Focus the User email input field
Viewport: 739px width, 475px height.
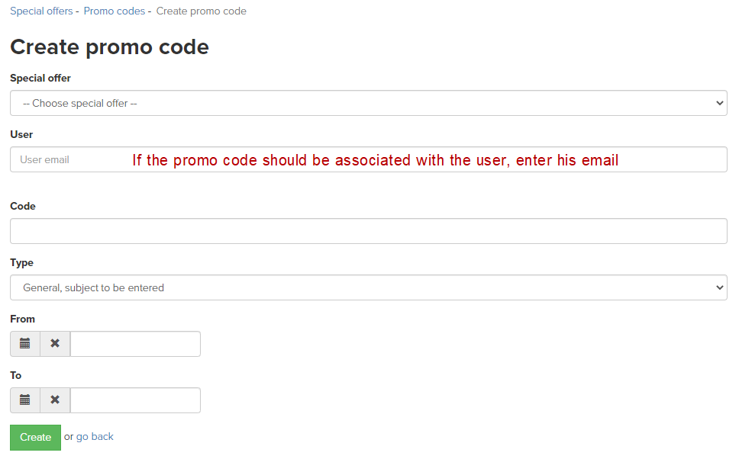pos(369,159)
